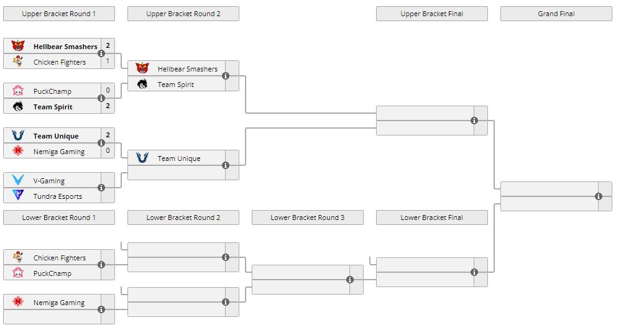This screenshot has width=621, height=325.
Task: Click Hellbear Smashers logo in Round 1
Action: [18, 46]
